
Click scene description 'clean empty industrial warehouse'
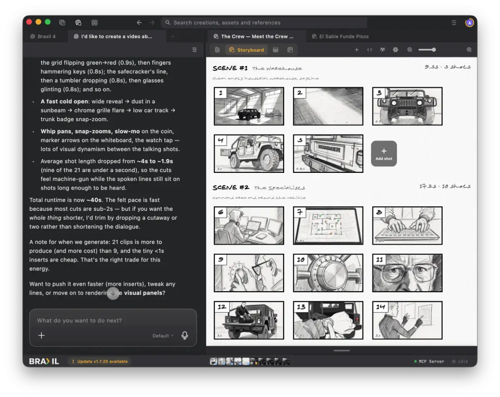pyautogui.click(x=265, y=78)
